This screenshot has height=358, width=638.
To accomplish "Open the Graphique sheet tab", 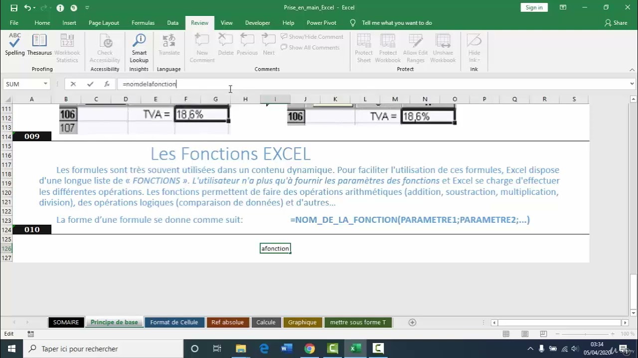I will coord(302,322).
